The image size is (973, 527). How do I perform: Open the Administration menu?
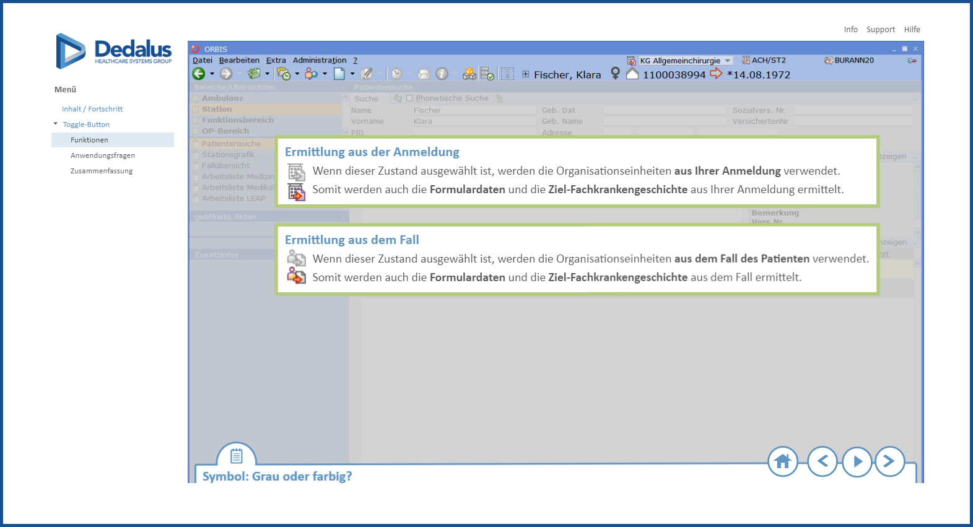(x=319, y=61)
